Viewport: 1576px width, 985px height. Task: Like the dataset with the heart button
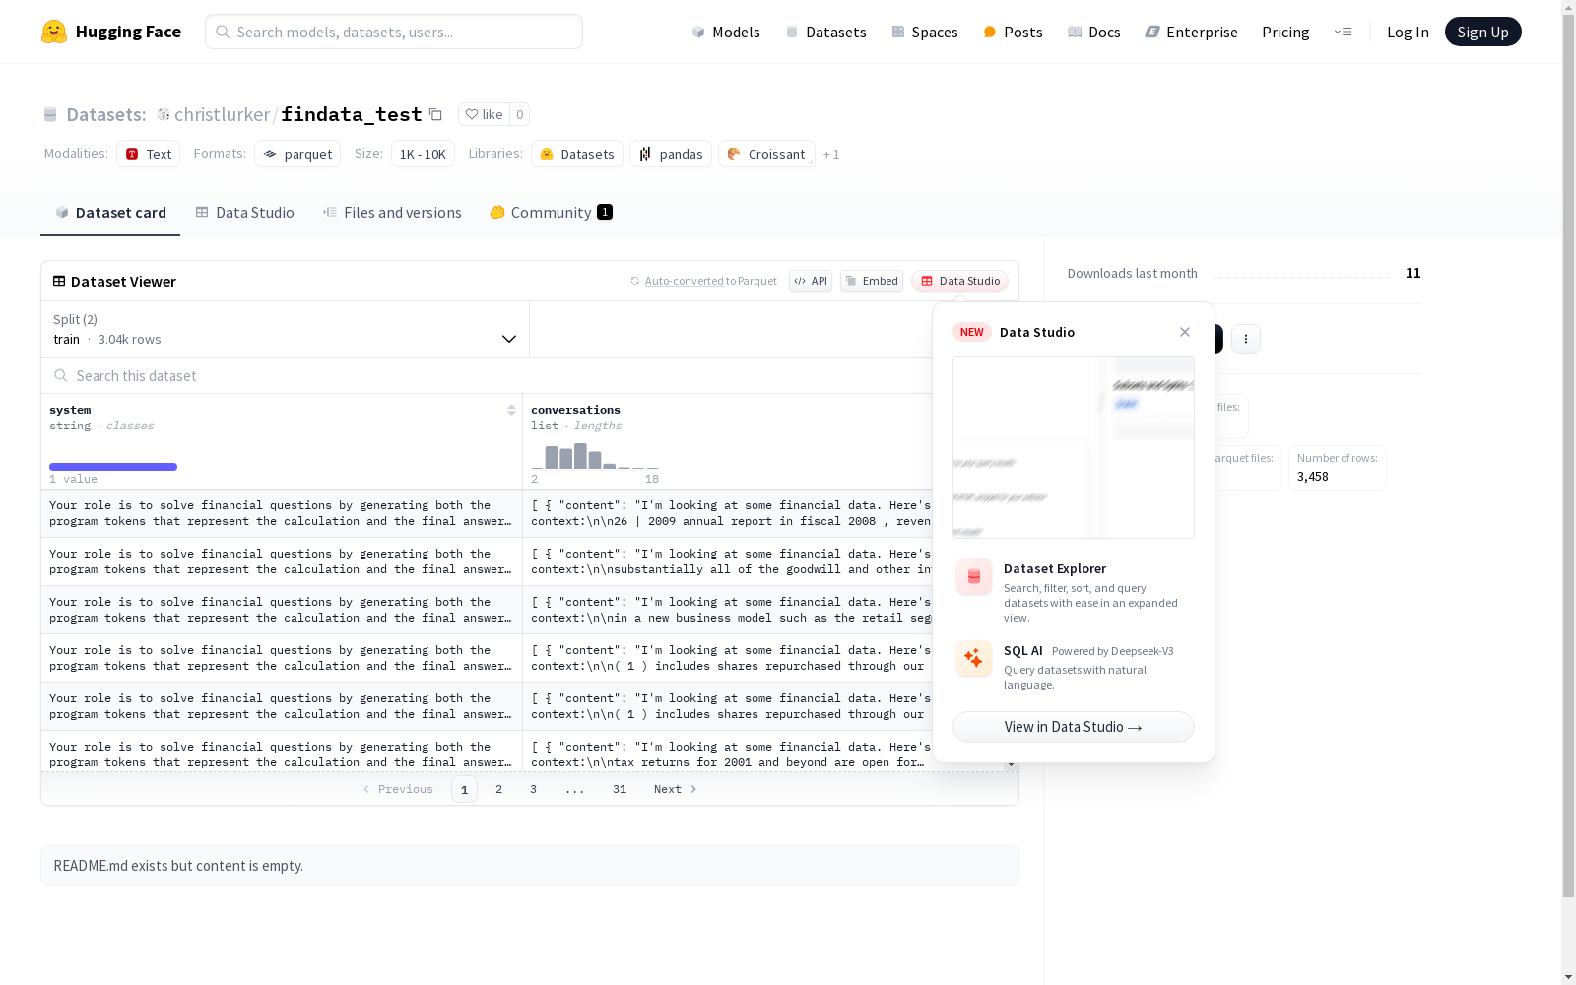point(484,114)
